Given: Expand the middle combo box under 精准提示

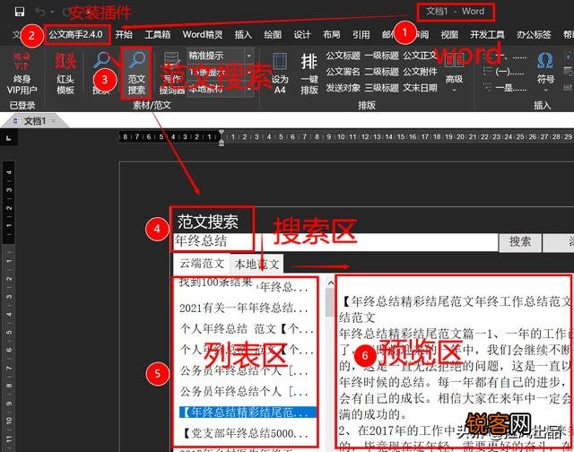Looking at the screenshot, I should [249, 73].
